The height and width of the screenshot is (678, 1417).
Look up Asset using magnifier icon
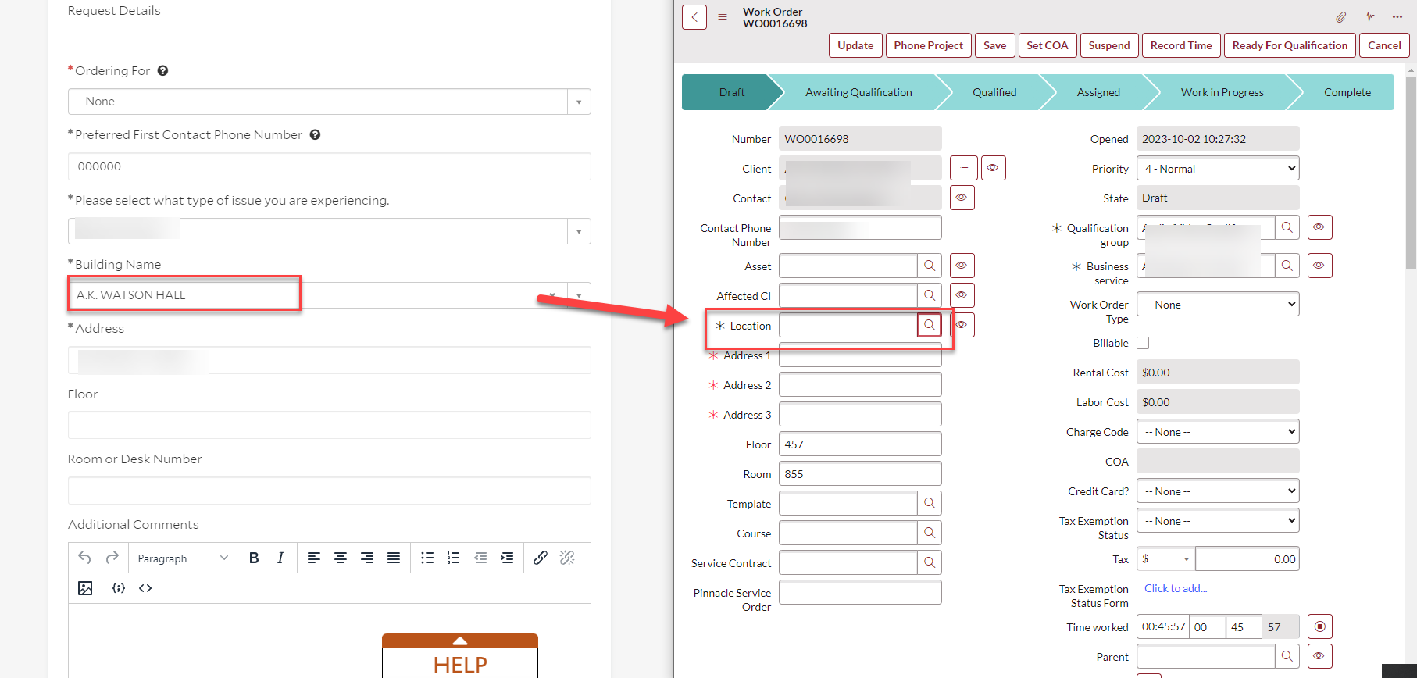(x=930, y=266)
